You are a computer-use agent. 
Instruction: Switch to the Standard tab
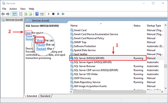coord(45,96)
